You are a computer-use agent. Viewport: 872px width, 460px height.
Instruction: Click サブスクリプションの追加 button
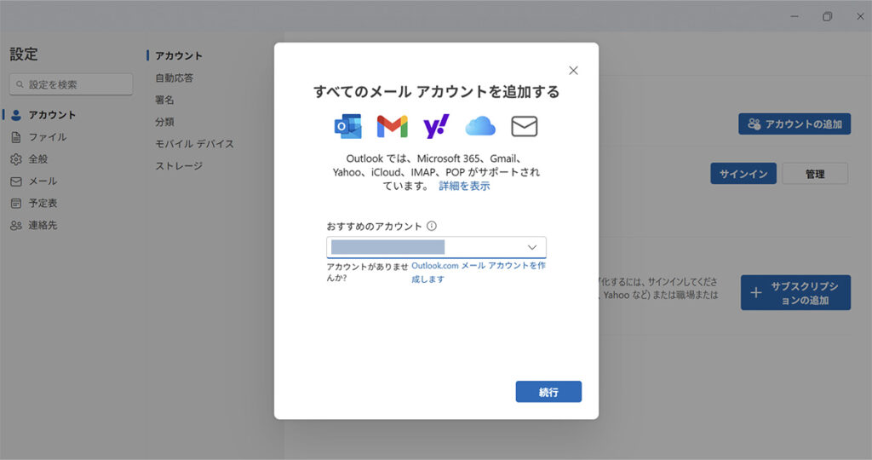click(x=795, y=292)
